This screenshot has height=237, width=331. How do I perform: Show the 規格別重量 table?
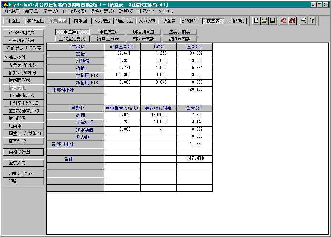[x=144, y=32]
